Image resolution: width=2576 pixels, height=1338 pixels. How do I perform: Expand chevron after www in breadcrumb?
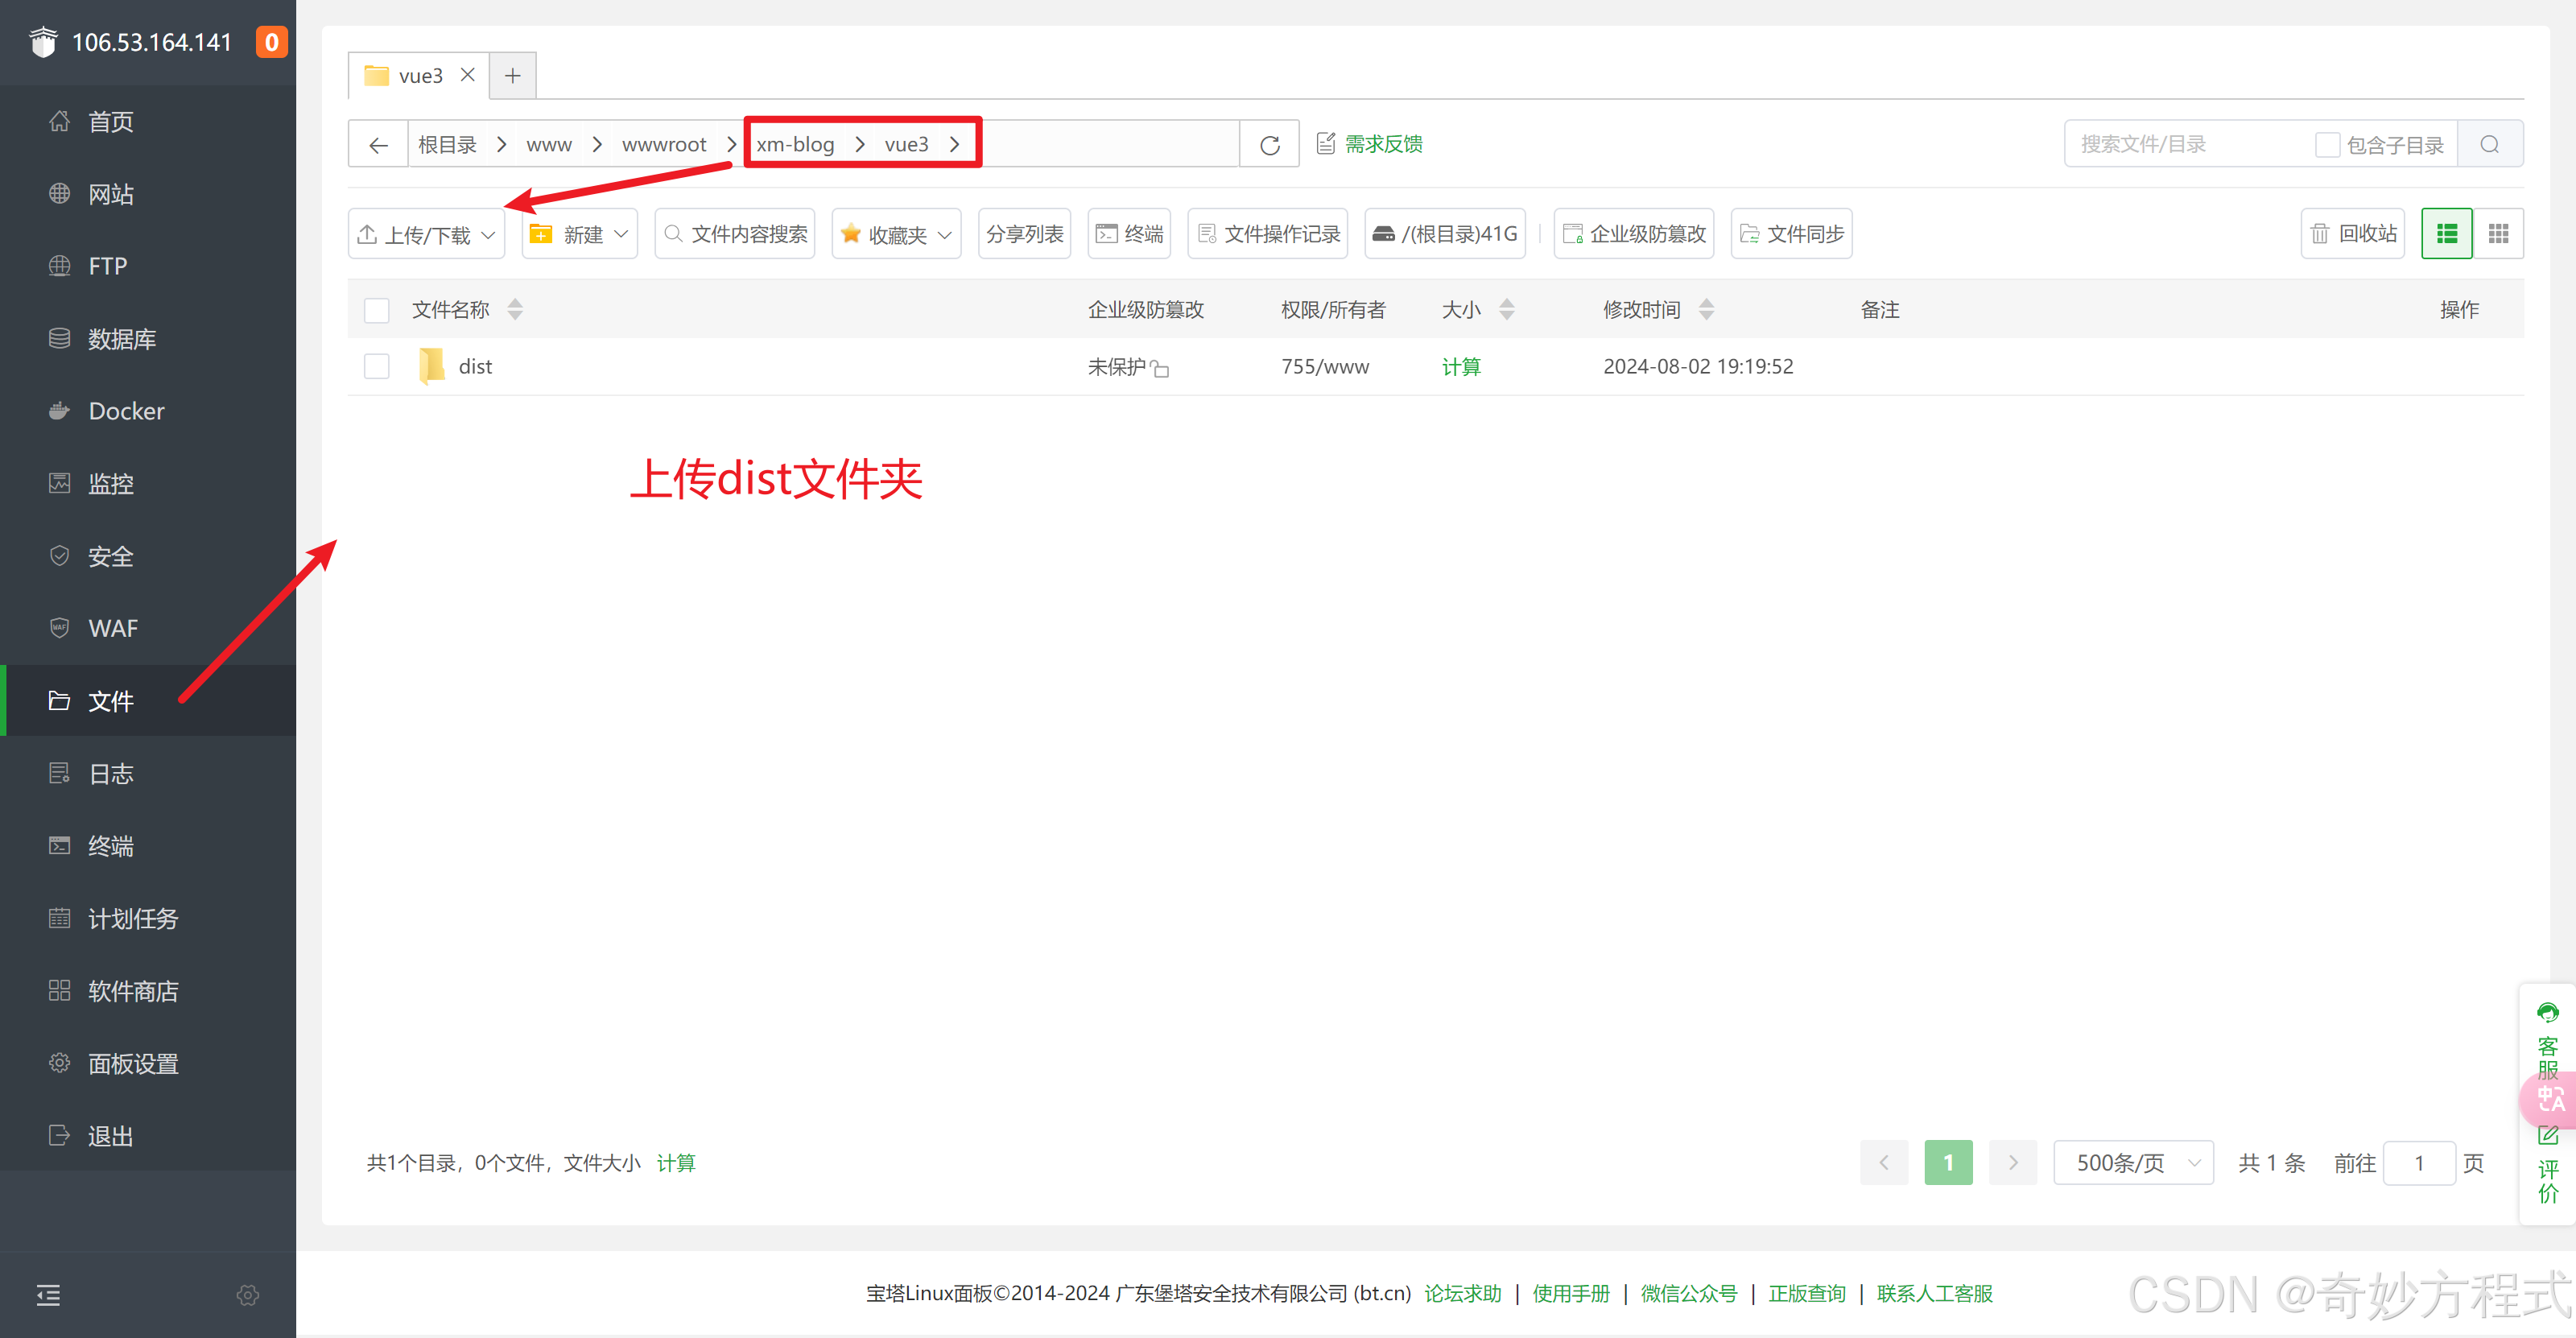[597, 145]
